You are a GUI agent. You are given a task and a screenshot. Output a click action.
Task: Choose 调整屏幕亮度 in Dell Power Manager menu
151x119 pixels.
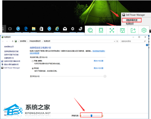[132, 20]
